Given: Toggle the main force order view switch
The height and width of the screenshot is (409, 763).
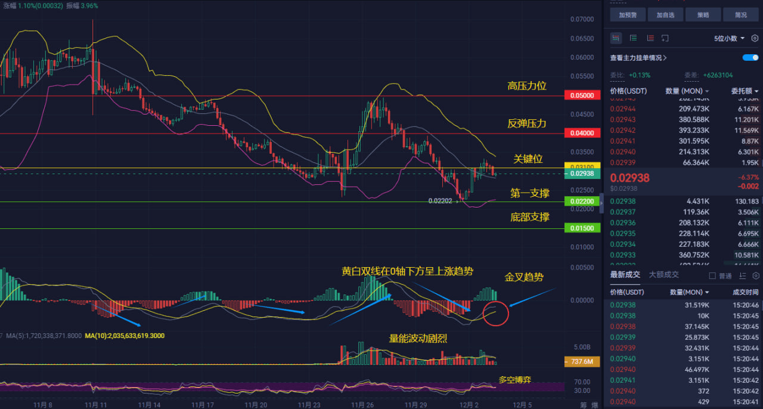Looking at the screenshot, I should pyautogui.click(x=750, y=58).
